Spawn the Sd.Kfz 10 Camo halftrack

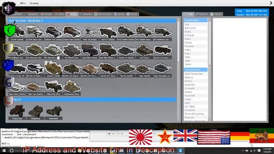(x=162, y=51)
